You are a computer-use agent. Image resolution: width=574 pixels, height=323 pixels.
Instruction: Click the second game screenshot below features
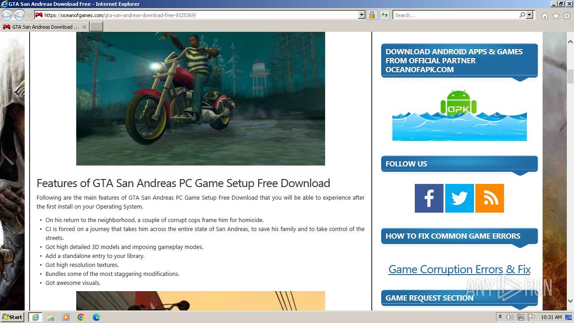(x=200, y=301)
